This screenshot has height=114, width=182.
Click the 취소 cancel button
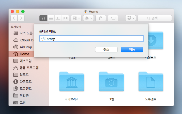pos(106,49)
